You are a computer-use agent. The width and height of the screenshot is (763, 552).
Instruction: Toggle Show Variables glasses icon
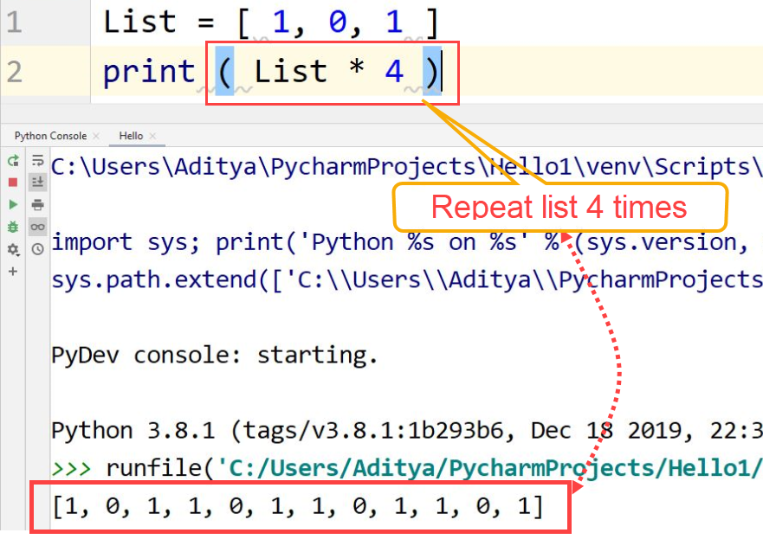(37, 227)
